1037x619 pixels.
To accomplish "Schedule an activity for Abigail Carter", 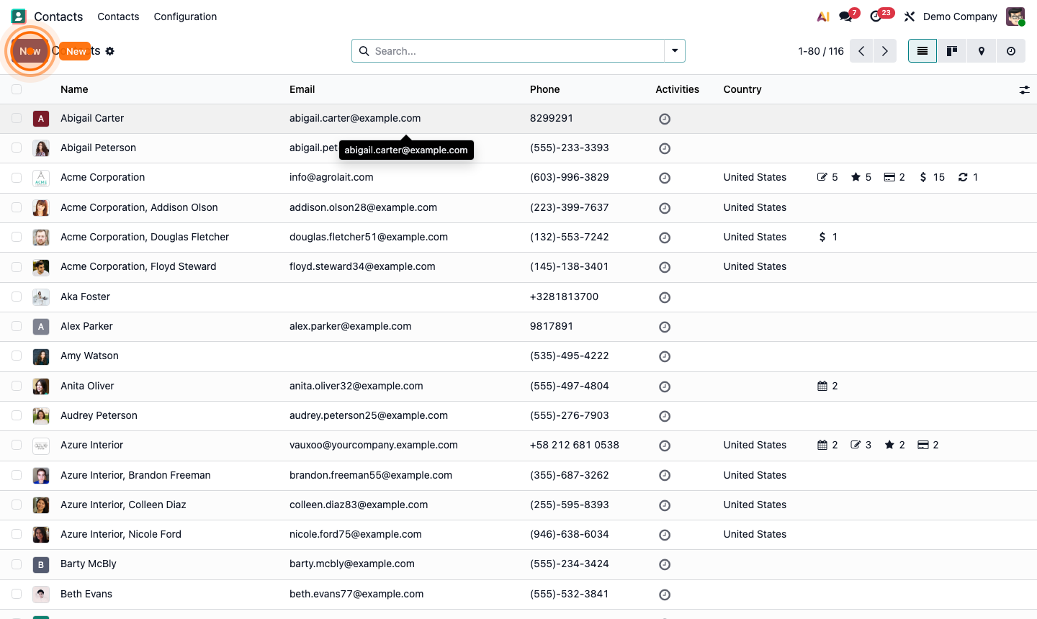I will click(664, 118).
